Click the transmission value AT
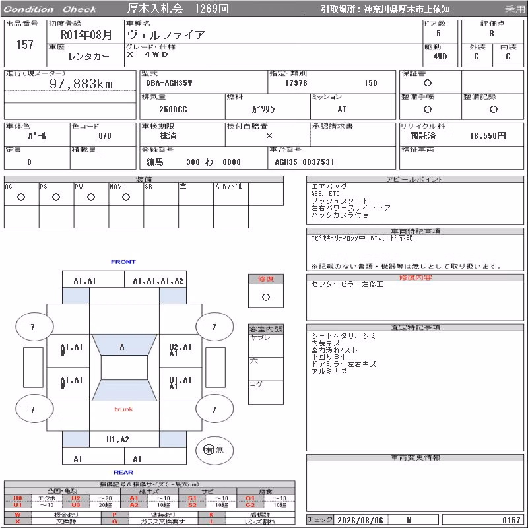The image size is (528, 528). tap(342, 110)
